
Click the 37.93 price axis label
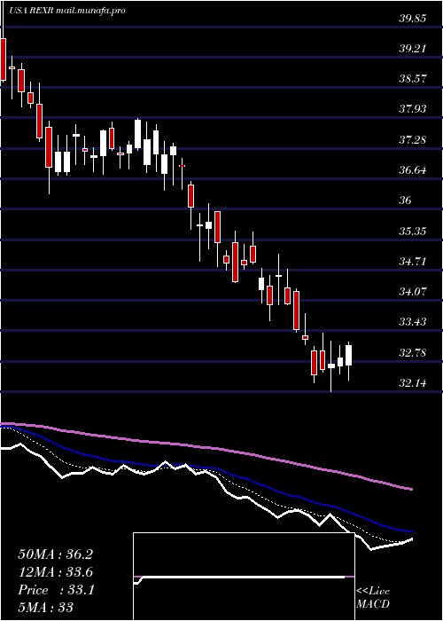(412, 109)
